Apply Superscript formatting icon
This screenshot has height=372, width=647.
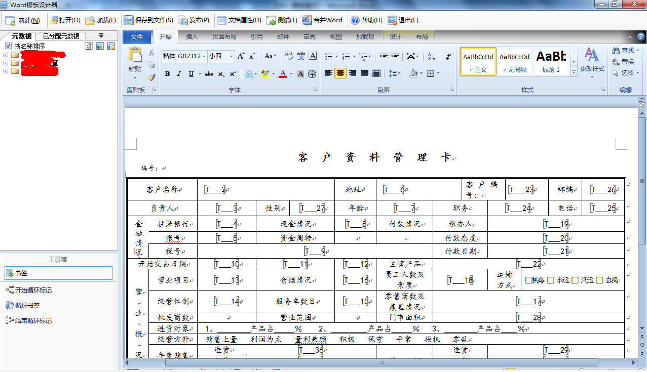233,74
